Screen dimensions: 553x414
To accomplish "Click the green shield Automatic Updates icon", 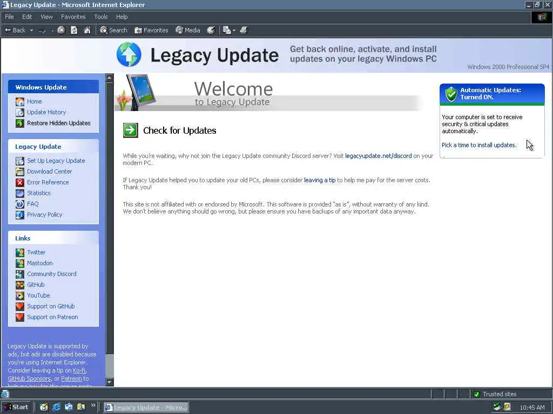I will click(x=451, y=94).
